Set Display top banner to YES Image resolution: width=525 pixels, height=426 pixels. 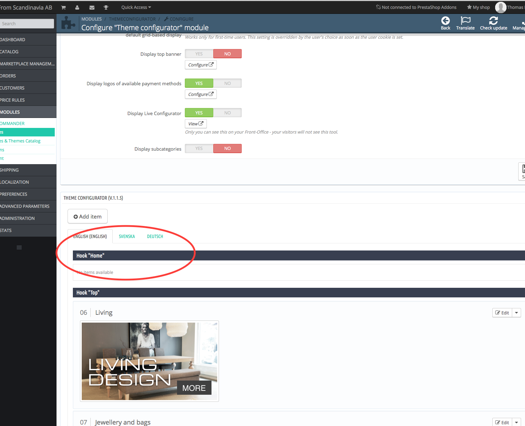[x=199, y=54]
